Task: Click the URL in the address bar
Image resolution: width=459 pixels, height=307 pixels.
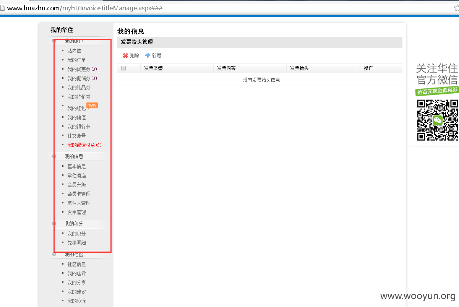Action: click(85, 8)
